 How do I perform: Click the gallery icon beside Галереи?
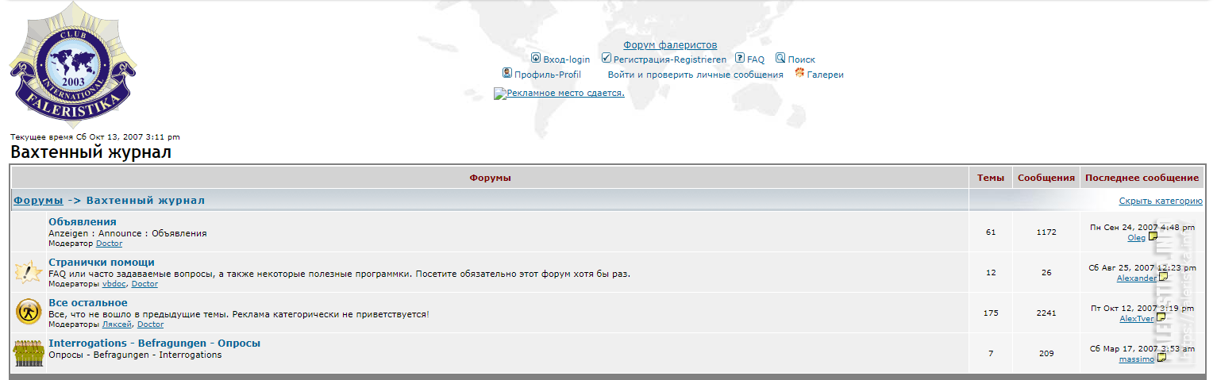point(799,73)
